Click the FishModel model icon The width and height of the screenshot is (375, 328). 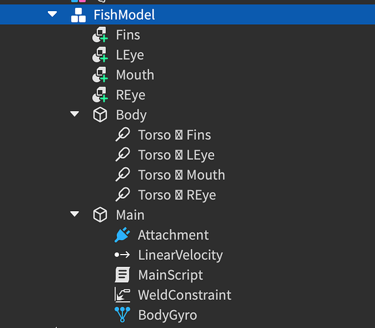[78, 15]
